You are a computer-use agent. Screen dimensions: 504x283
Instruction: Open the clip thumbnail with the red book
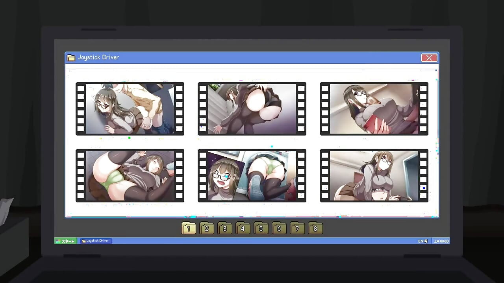tap(374, 108)
